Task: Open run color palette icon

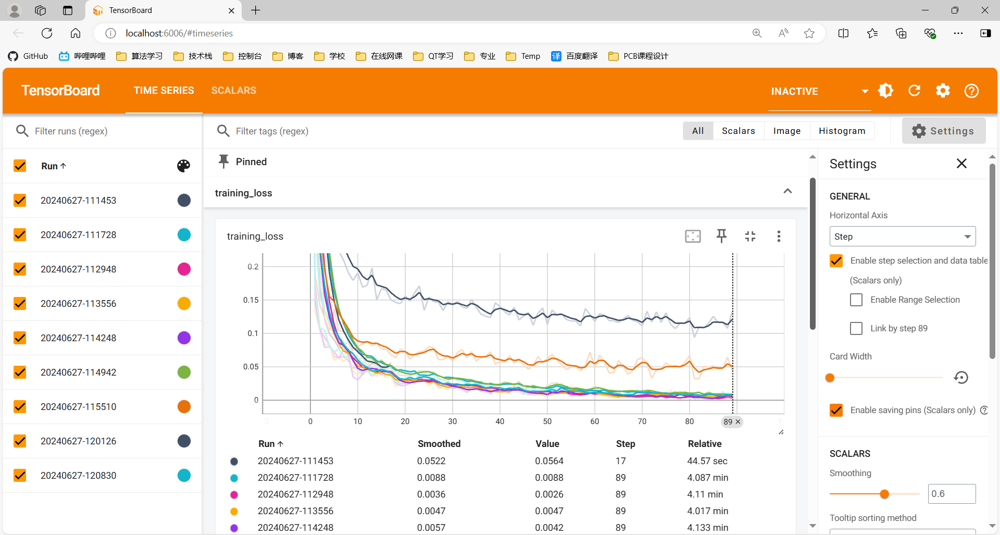Action: 183,166
